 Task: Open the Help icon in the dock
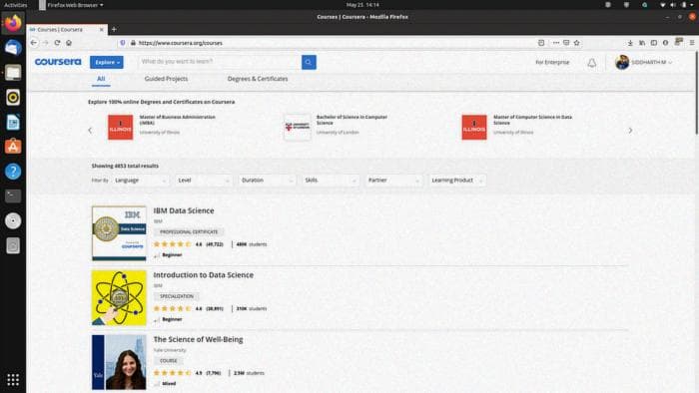13,172
